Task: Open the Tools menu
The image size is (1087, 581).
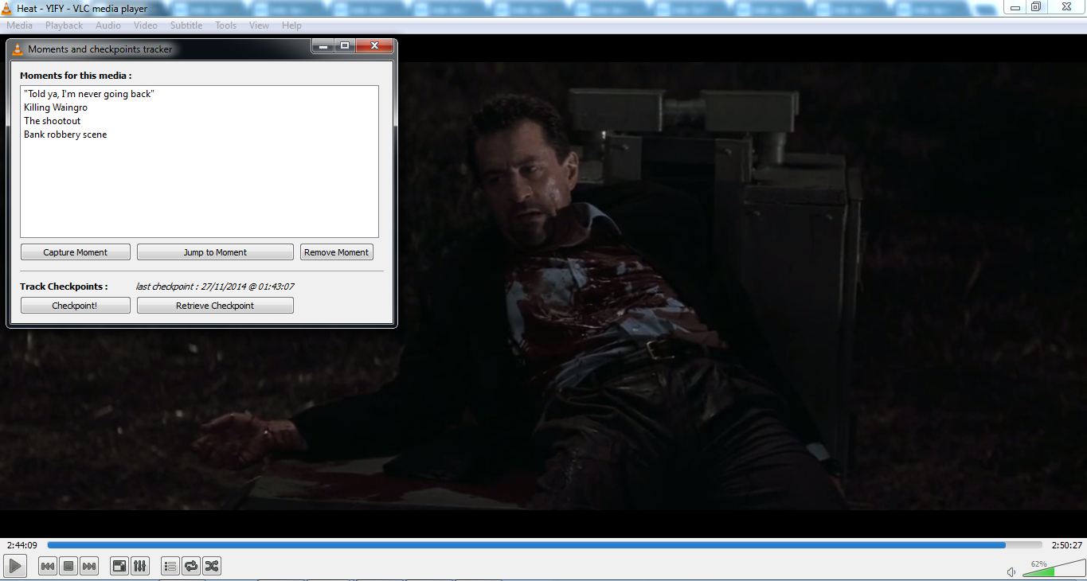Action: 226,25
